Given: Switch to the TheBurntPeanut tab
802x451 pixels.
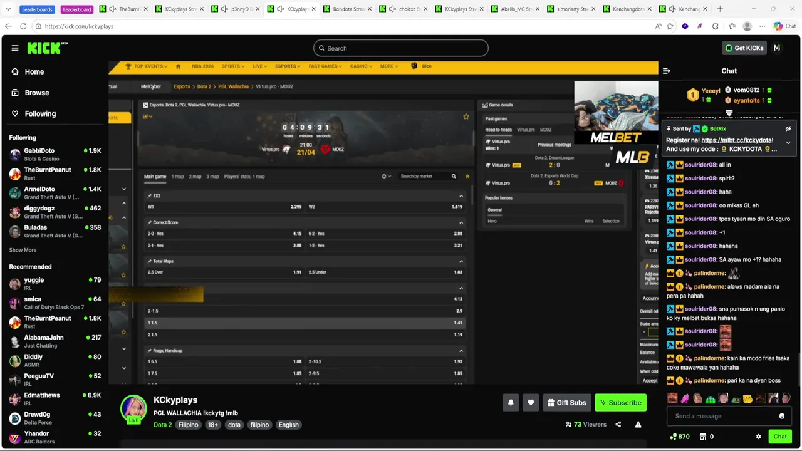Looking at the screenshot, I should (x=125, y=9).
